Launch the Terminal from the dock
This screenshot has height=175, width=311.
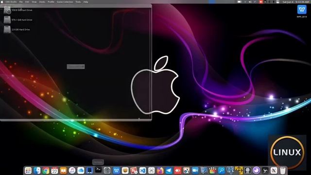point(98,170)
